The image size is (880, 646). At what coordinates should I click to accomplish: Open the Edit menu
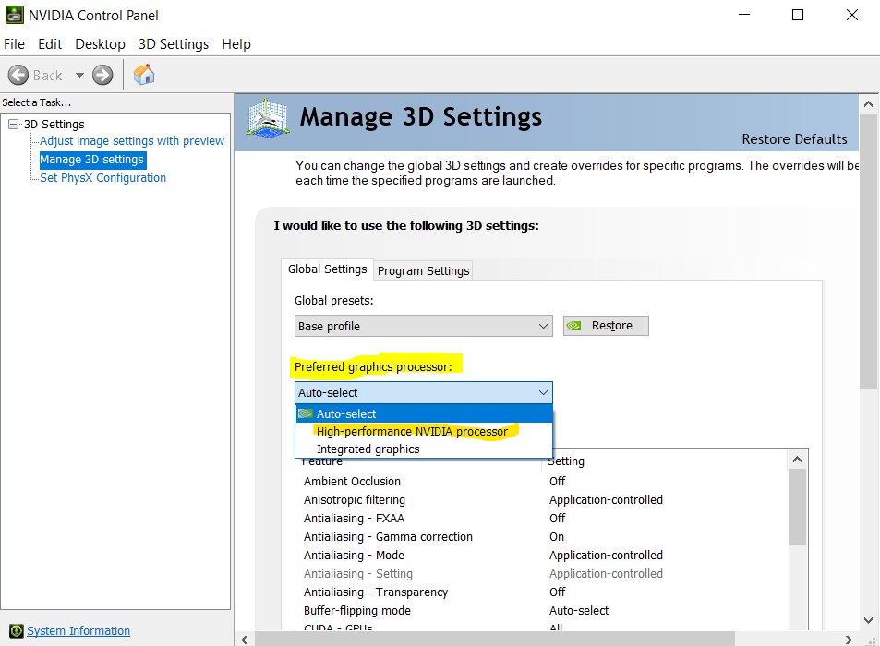(x=50, y=44)
